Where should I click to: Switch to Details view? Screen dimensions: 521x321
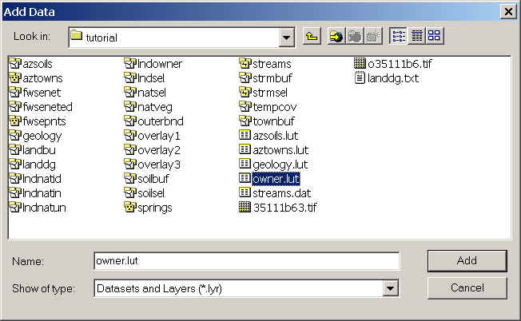pos(416,36)
